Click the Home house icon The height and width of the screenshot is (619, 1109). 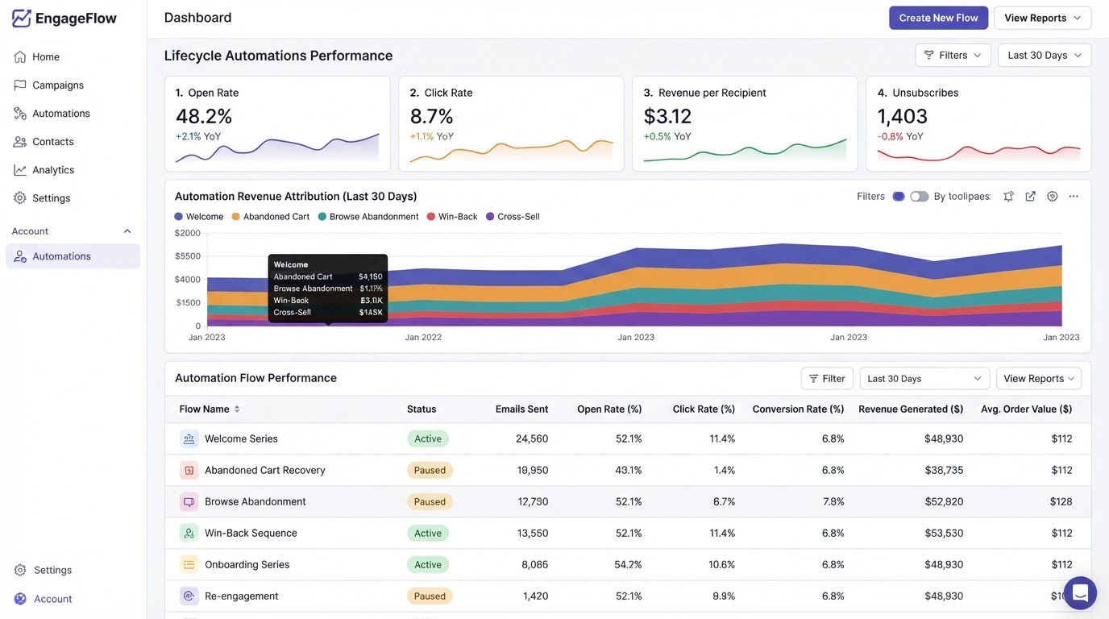pos(20,56)
